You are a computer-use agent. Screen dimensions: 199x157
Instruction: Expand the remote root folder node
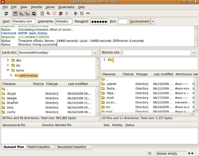pos(104,60)
